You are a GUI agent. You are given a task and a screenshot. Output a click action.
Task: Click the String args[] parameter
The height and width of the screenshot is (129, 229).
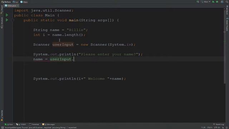[x=96, y=20]
